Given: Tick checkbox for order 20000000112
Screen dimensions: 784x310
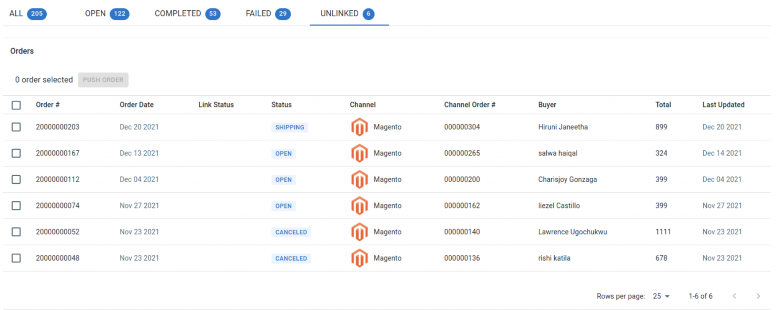Looking at the screenshot, I should pyautogui.click(x=16, y=179).
